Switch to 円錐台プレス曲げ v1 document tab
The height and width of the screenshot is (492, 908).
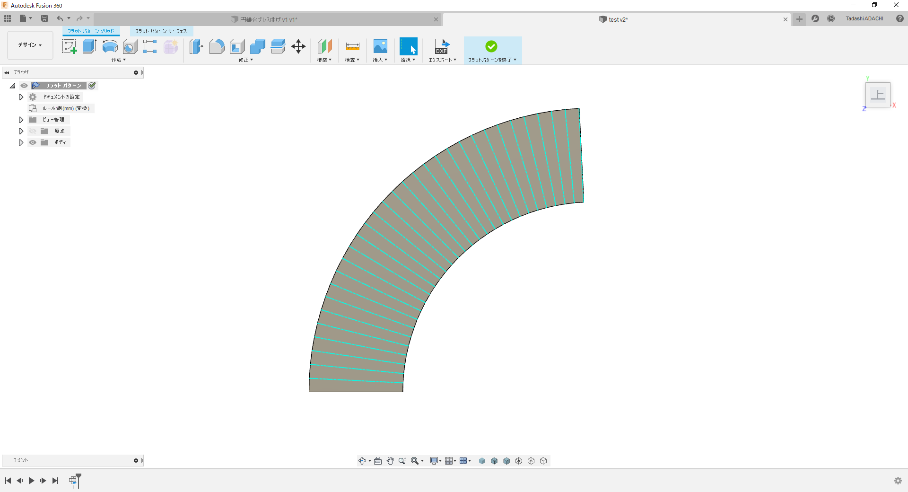click(268, 19)
